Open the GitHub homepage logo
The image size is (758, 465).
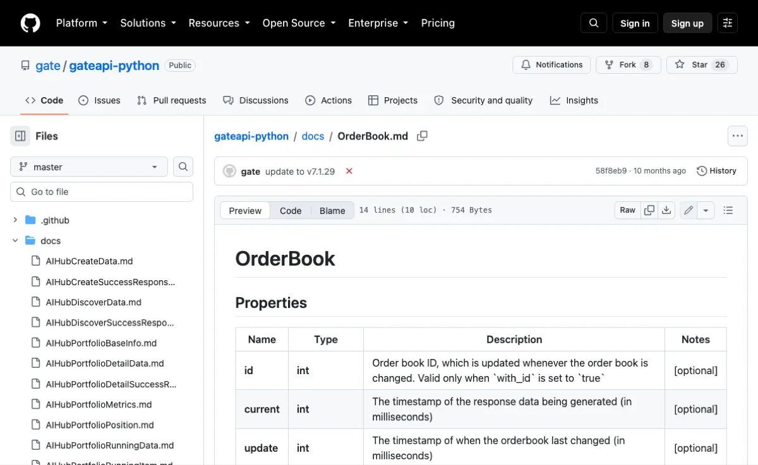30,23
